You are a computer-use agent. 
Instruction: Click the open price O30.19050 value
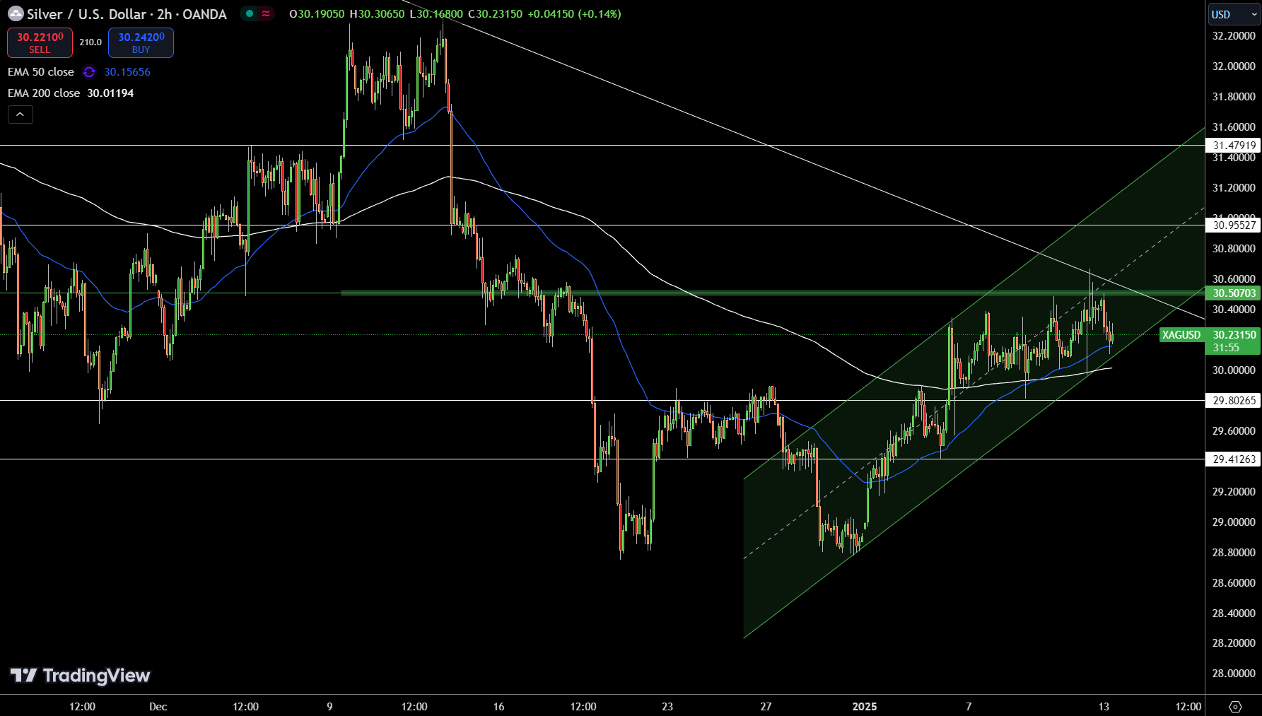[x=317, y=14]
